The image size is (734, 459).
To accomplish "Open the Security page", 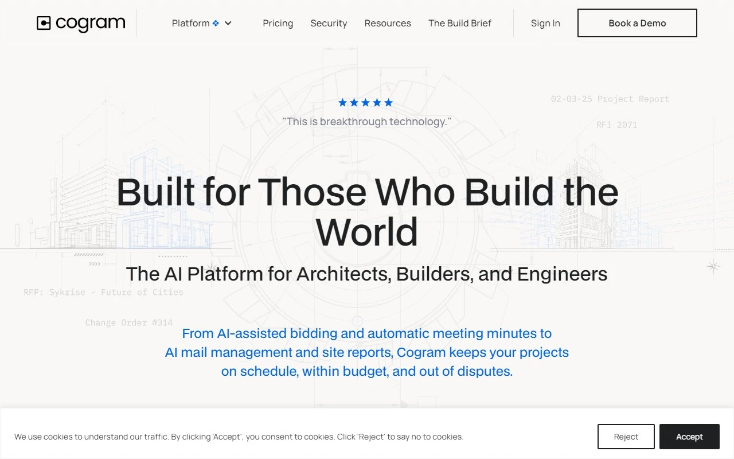I will coord(329,23).
